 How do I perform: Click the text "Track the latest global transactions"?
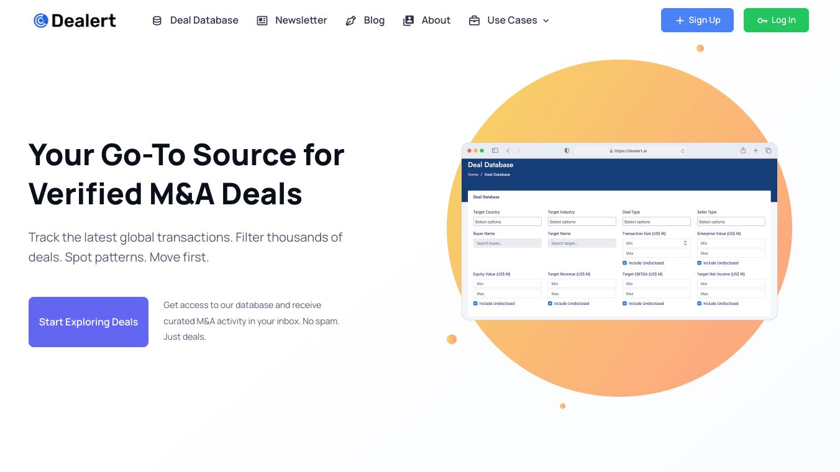tap(130, 237)
